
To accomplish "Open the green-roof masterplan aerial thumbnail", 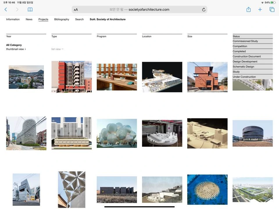I will [253, 190].
